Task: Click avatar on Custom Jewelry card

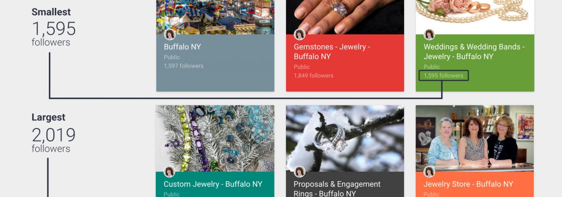Action: tap(170, 171)
